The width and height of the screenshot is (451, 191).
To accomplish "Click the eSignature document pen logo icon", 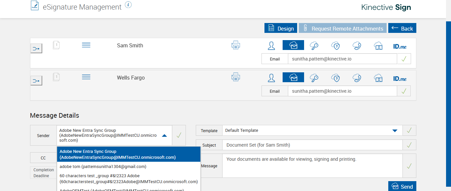I will 35,6.
